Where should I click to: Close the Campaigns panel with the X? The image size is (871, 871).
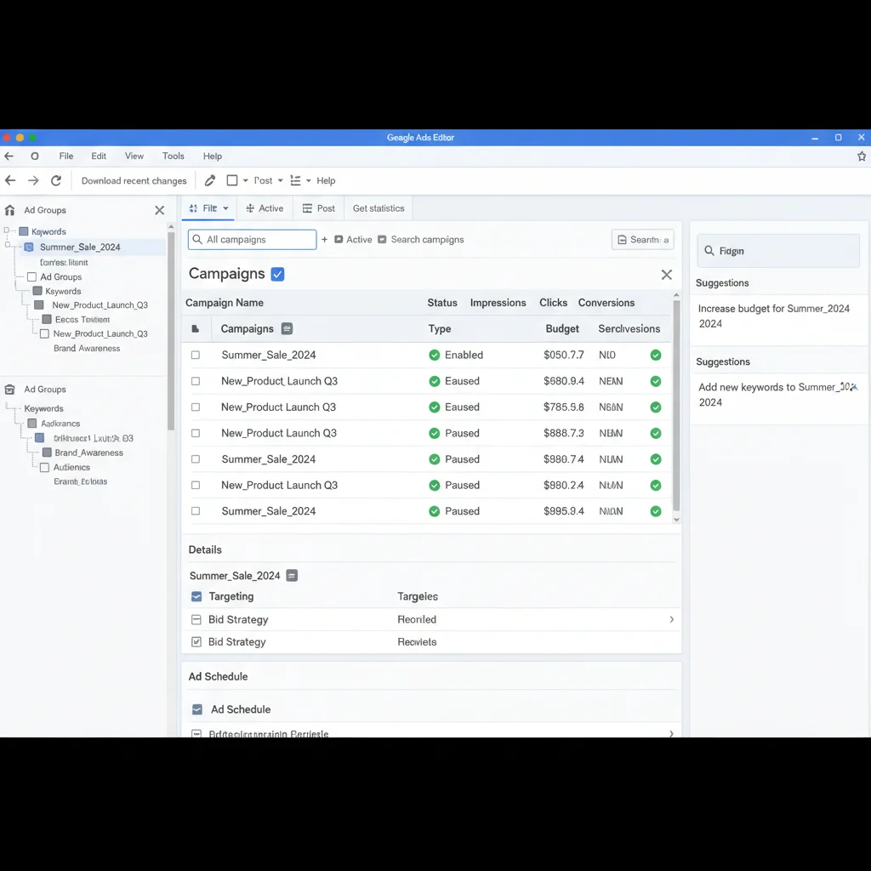[667, 275]
